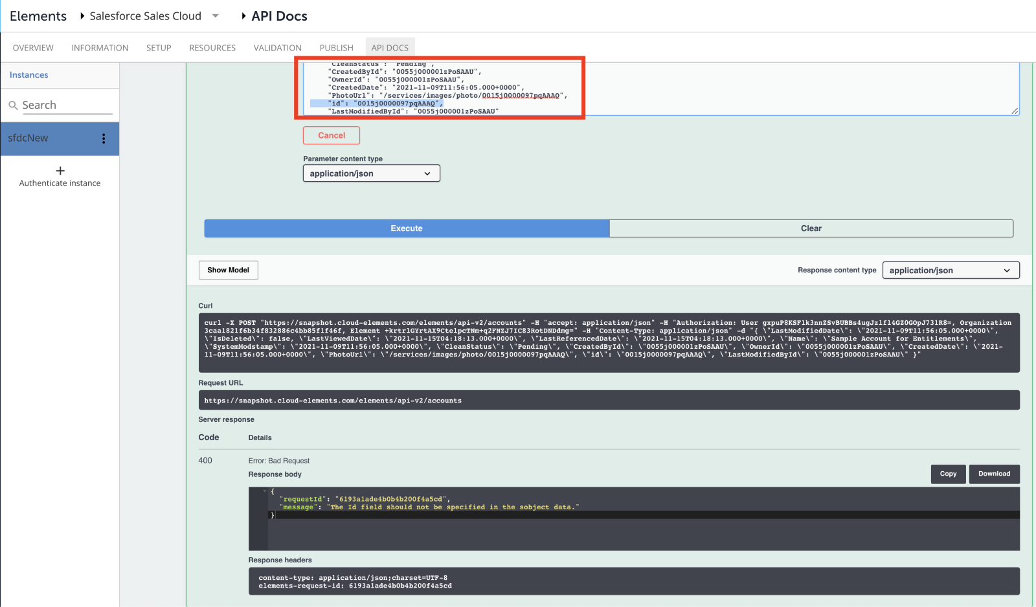Click the Curl command text block
This screenshot has width=1036, height=607.
point(609,343)
